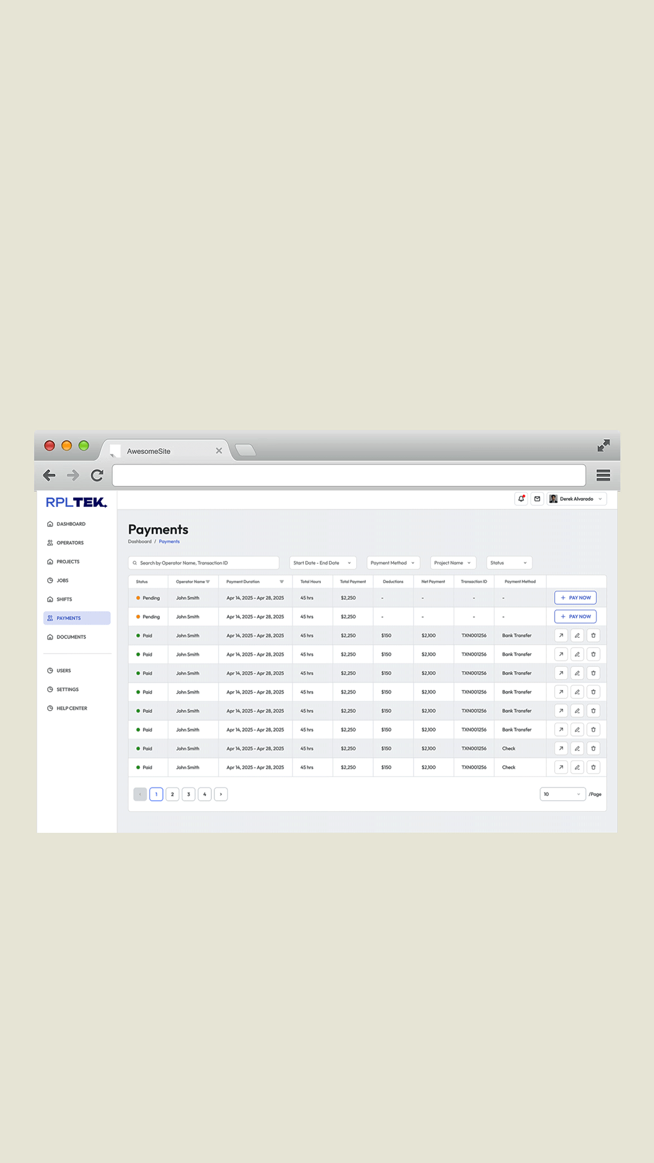The image size is (654, 1163).
Task: Go to pagination page 3
Action: (188, 794)
